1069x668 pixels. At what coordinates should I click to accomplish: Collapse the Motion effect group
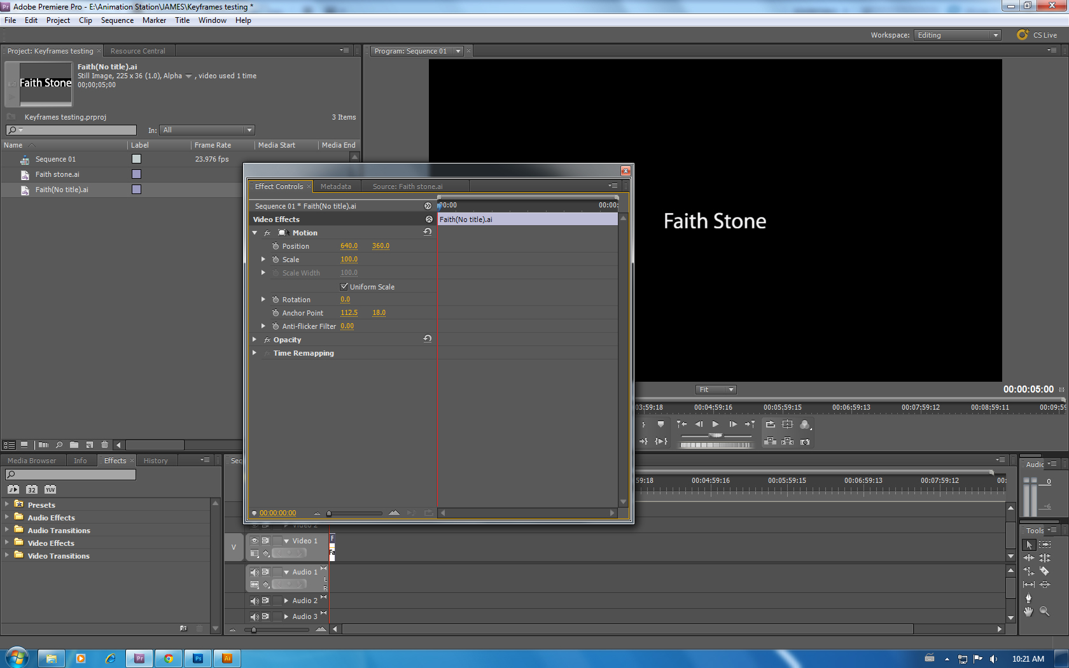coord(255,233)
